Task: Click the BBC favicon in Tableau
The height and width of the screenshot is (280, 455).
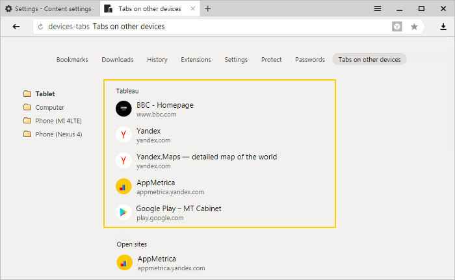Action: click(x=123, y=108)
